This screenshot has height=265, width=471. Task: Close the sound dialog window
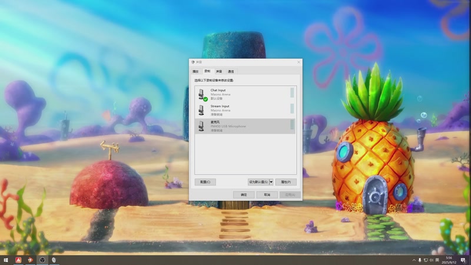coord(298,62)
